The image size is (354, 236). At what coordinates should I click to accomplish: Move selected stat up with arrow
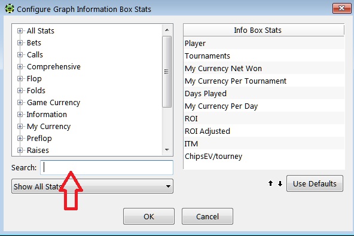tap(270, 183)
